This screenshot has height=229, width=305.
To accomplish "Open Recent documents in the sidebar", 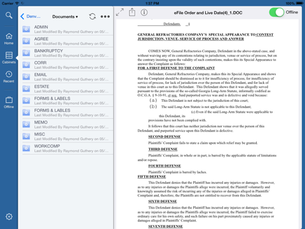I will (x=9, y=76).
